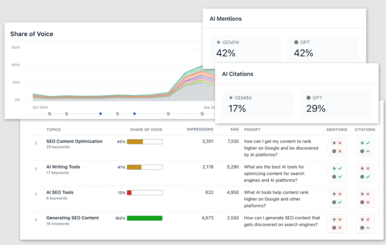
Task: Click the red 12% share of voice bar
Action: point(145,193)
